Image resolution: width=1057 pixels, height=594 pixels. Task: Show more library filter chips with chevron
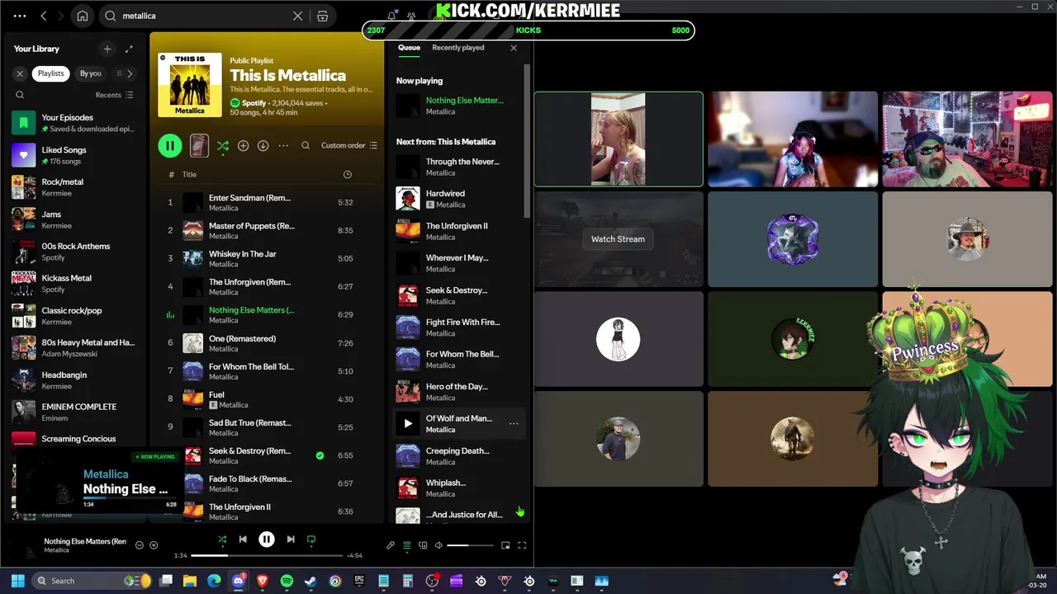(x=130, y=73)
